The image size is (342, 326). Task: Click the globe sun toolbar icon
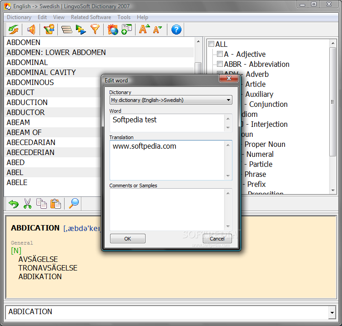[x=113, y=30]
